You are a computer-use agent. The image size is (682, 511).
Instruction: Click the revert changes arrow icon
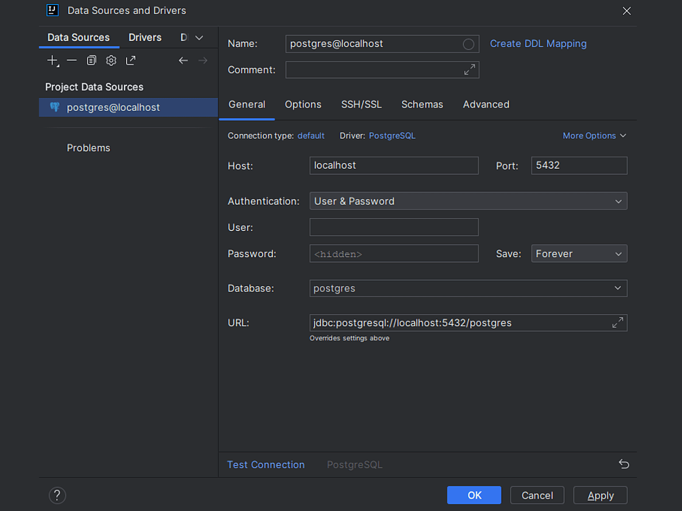[x=624, y=464]
